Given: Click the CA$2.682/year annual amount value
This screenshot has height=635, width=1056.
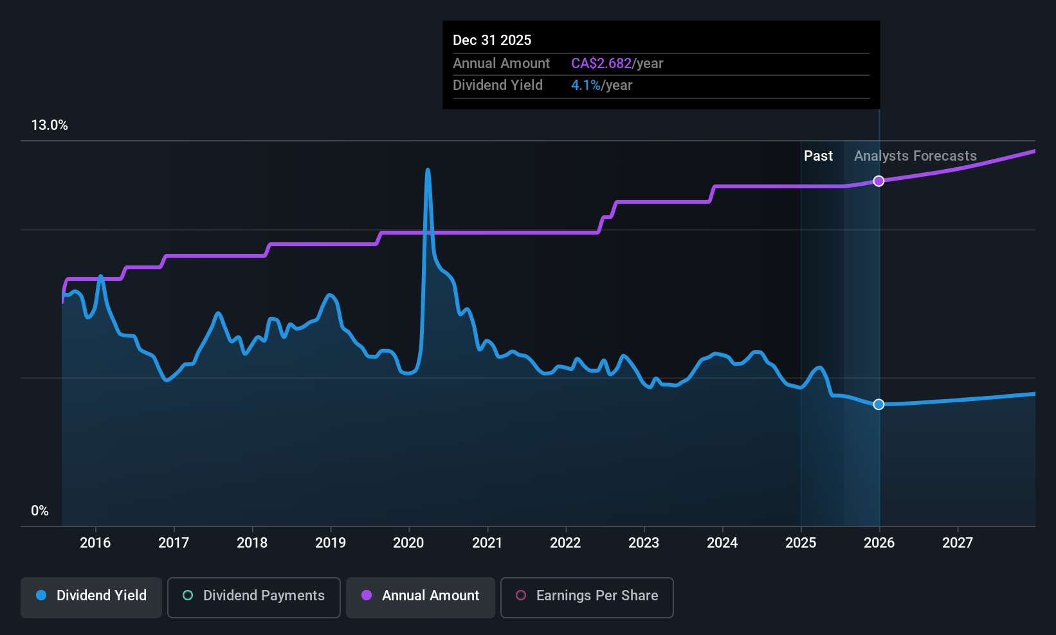Looking at the screenshot, I should tap(601, 63).
